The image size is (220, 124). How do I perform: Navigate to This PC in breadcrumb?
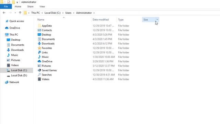(x=35, y=13)
